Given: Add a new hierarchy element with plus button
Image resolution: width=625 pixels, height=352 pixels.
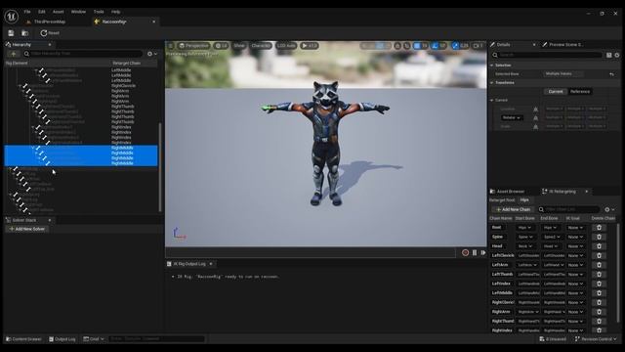Looking at the screenshot, I should pyautogui.click(x=13, y=54).
